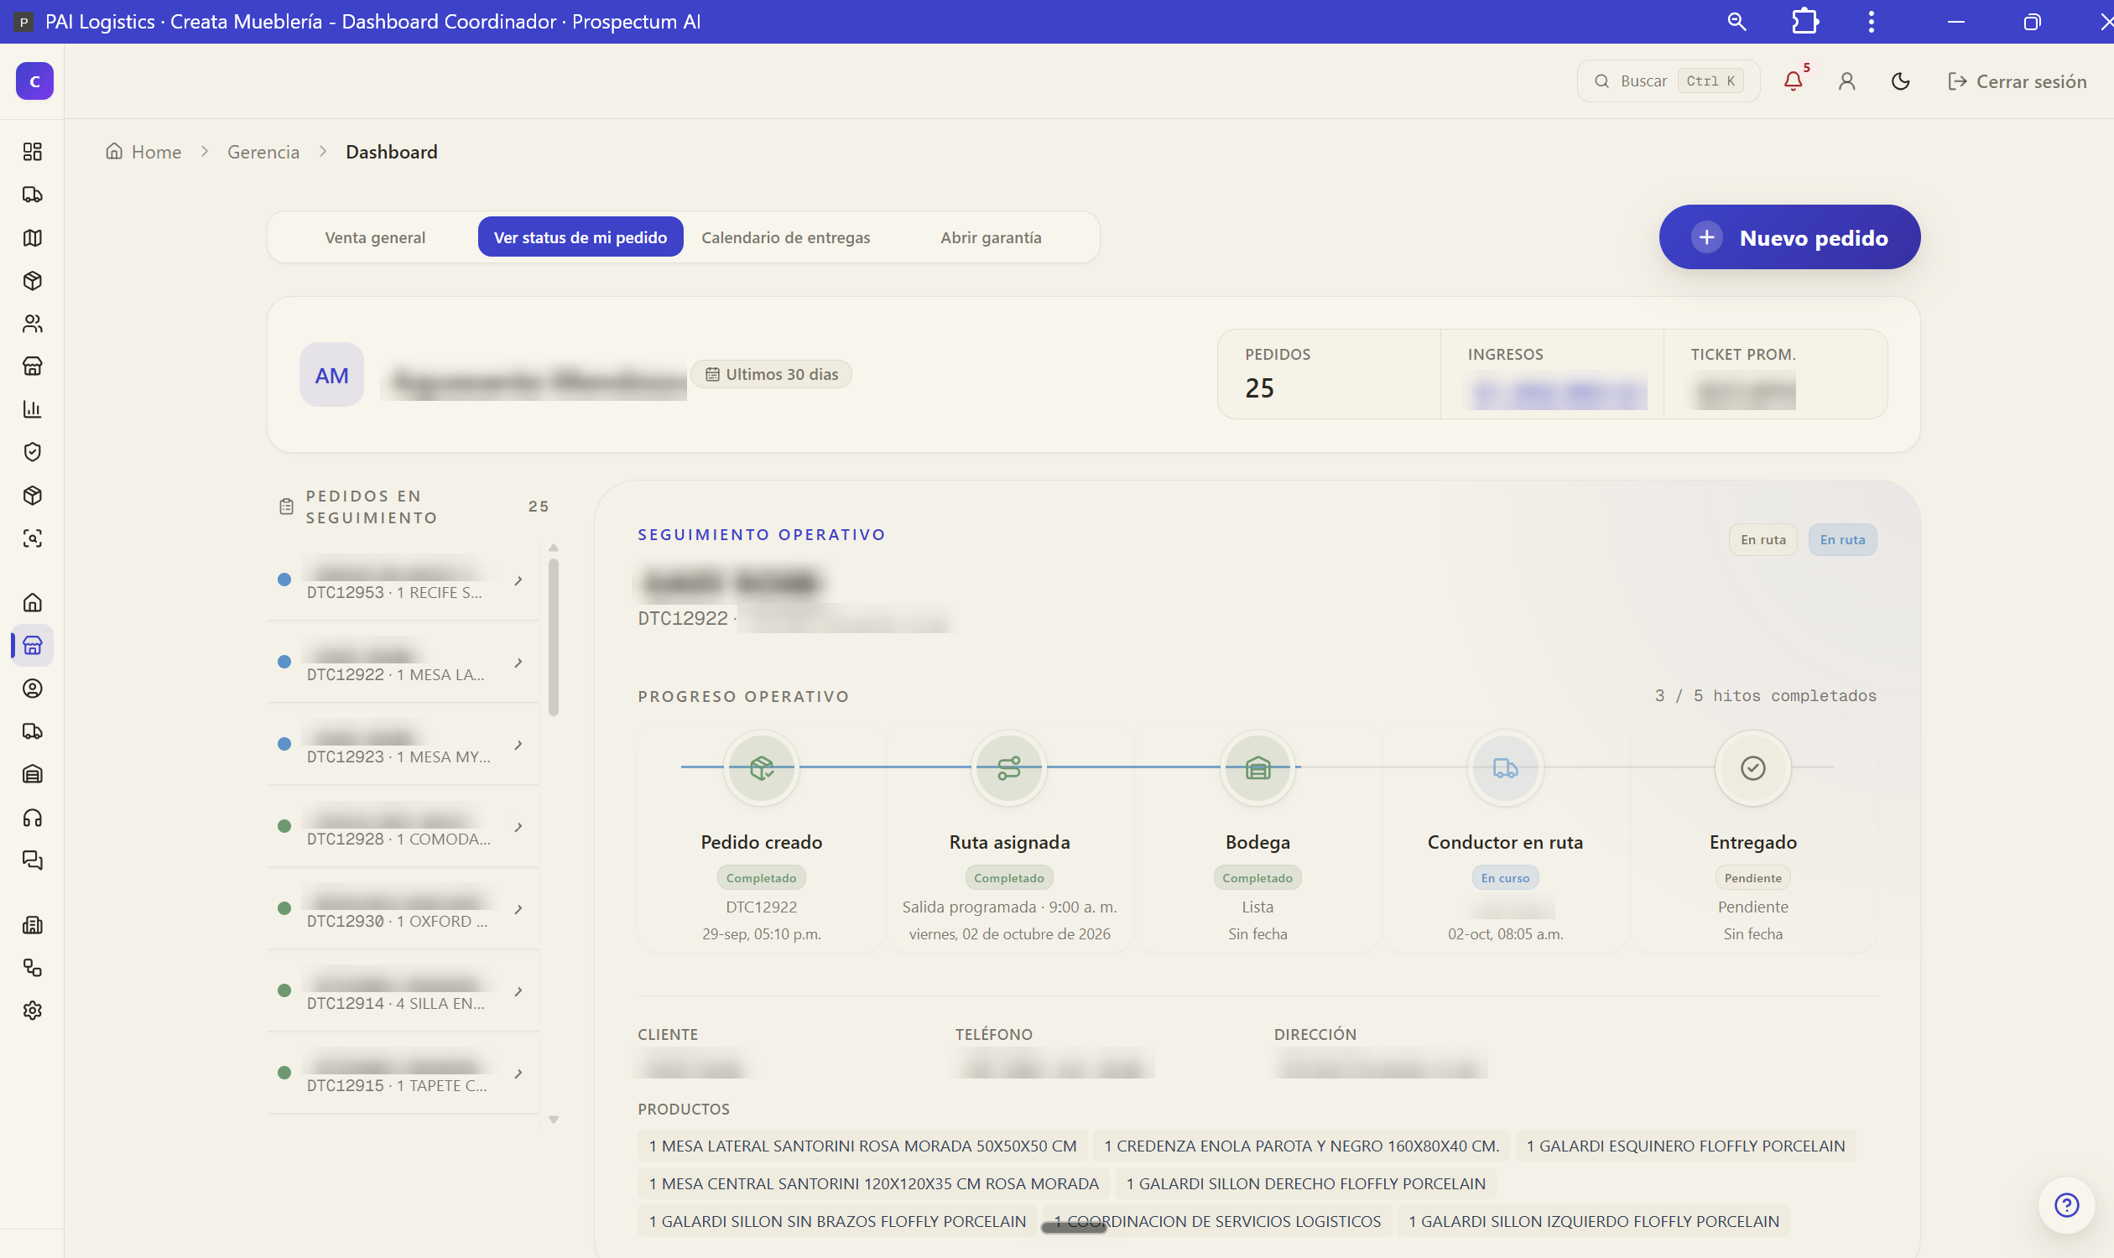Click the Entregado progress step icon
Image resolution: width=2114 pixels, height=1258 pixels.
(x=1752, y=768)
